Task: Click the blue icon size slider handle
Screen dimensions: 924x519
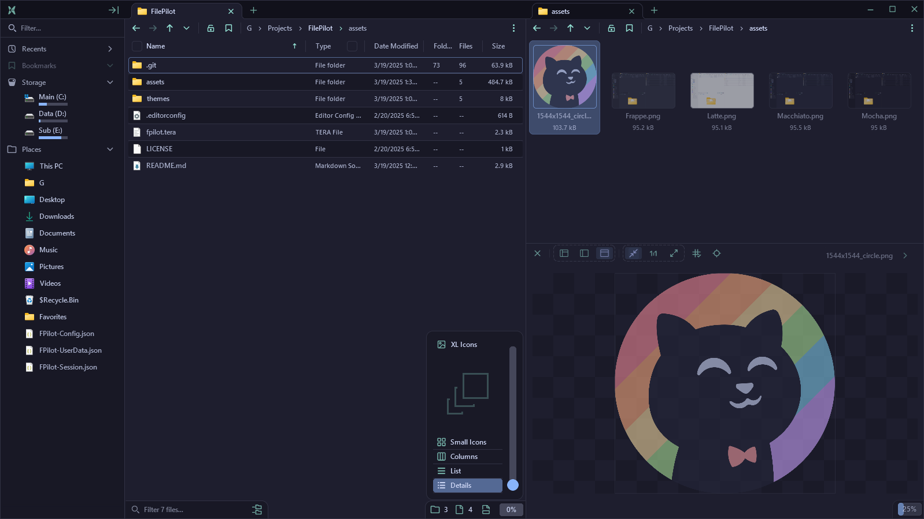Action: point(513,485)
